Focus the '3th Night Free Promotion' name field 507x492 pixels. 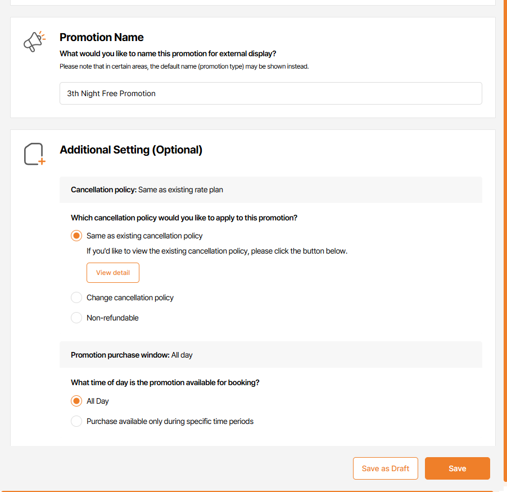coord(270,93)
